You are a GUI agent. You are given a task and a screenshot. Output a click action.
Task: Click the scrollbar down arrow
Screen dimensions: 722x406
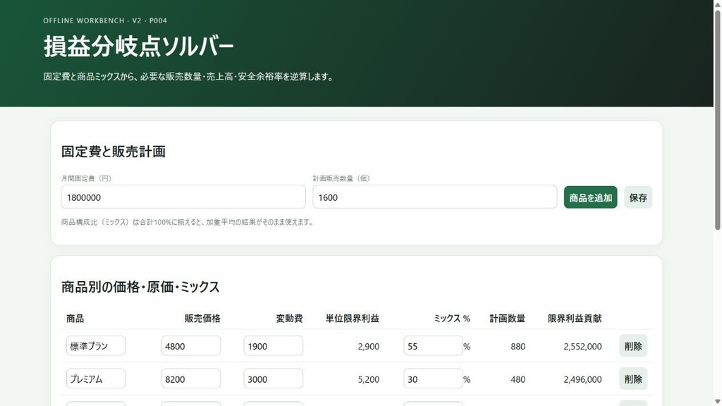(x=717, y=401)
